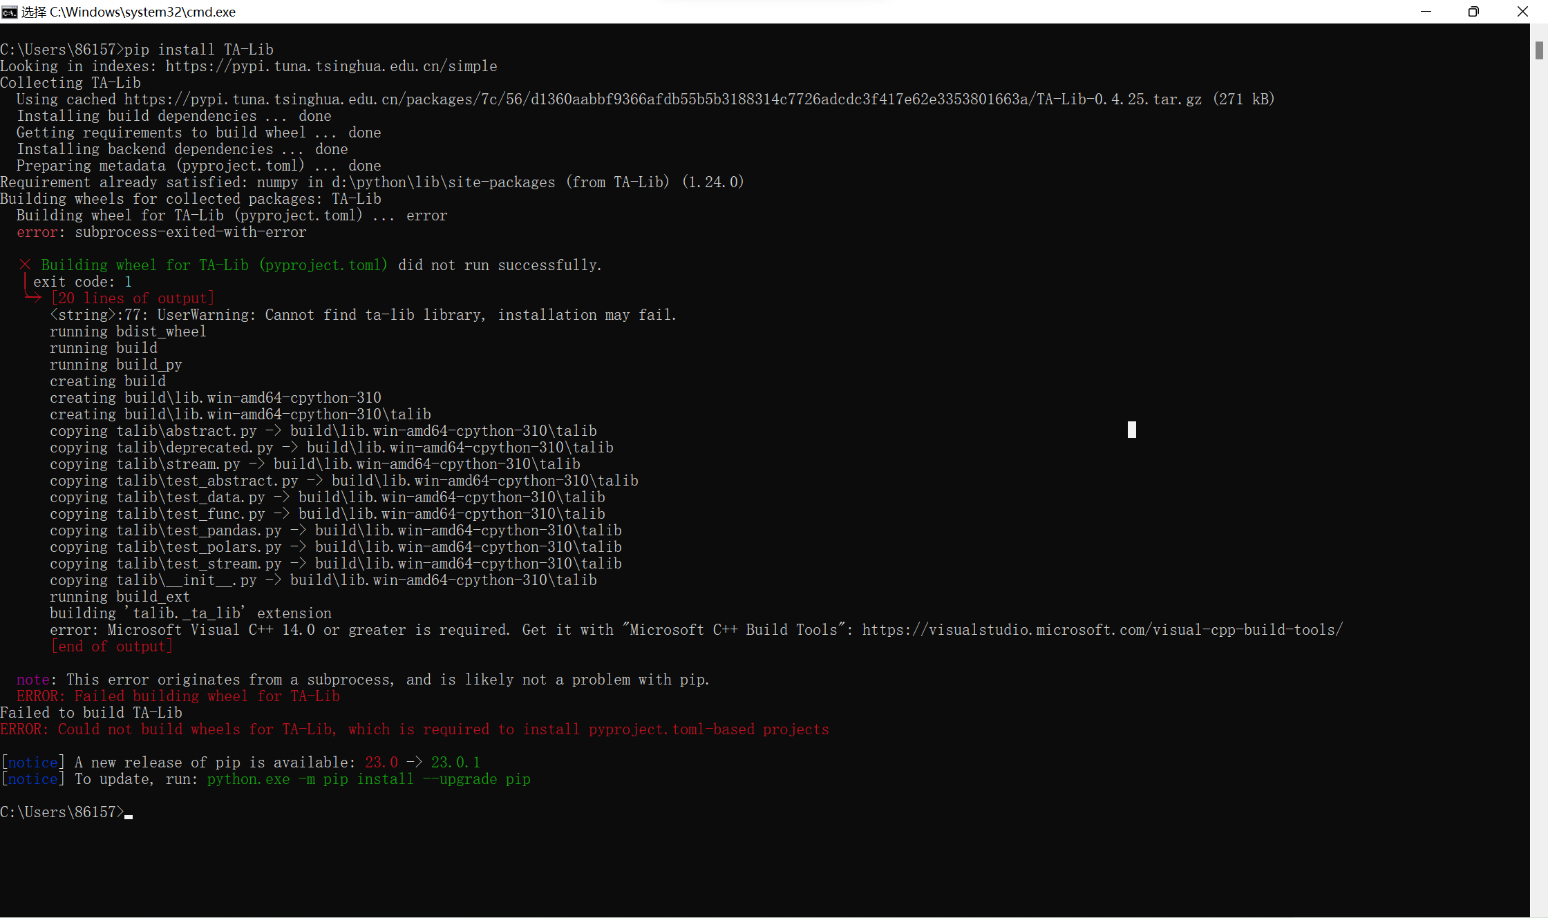Viewport: 1548px width, 918px height.
Task: Click 'ERROR: Could not build wheels' line
Action: point(415,729)
